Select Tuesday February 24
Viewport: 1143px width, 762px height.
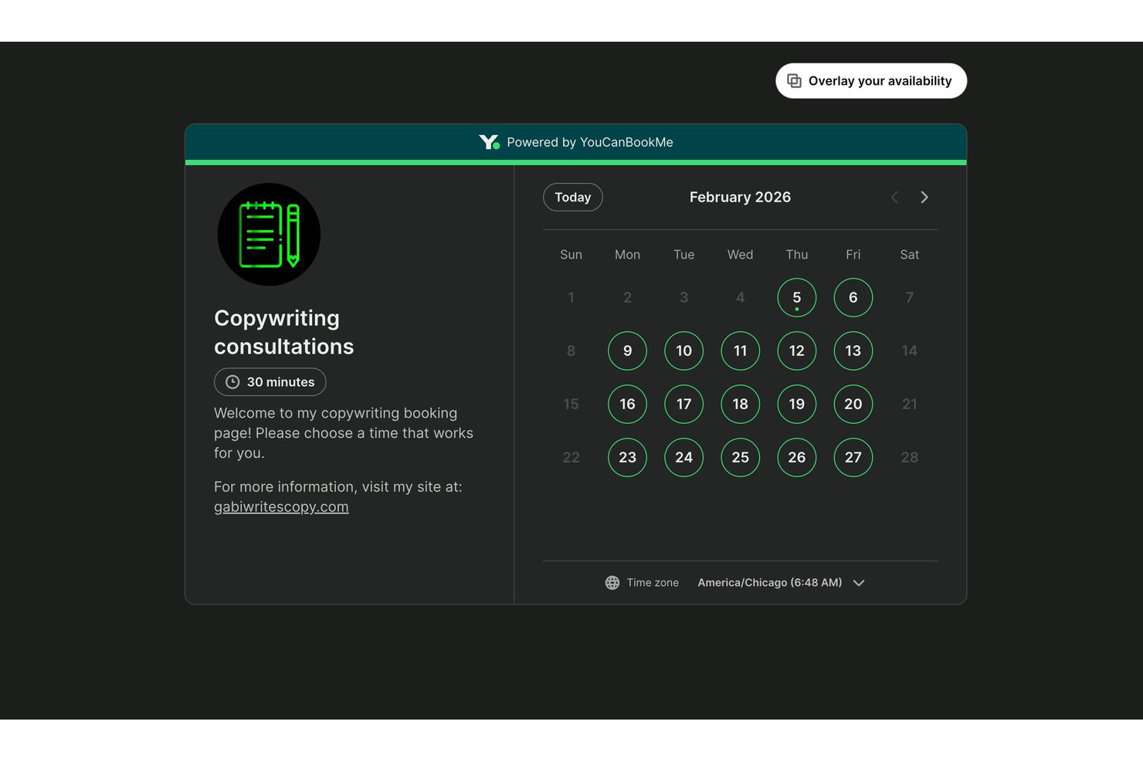[684, 457]
